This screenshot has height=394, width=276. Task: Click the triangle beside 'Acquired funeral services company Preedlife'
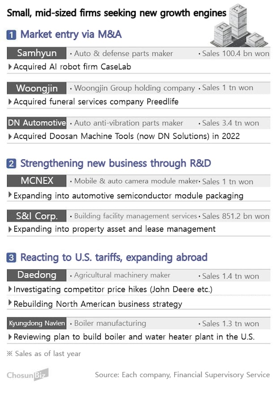(x=10, y=102)
